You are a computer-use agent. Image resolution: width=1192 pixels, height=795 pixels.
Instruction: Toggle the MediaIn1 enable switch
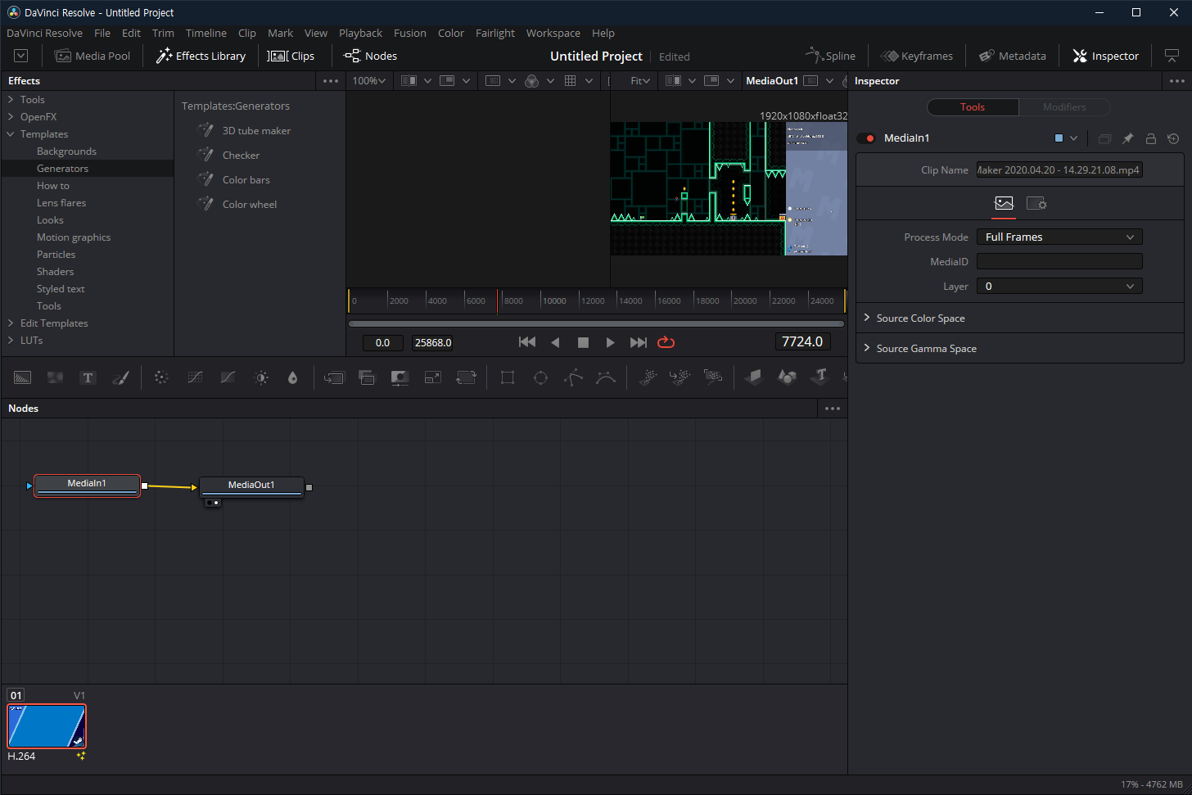coord(865,138)
